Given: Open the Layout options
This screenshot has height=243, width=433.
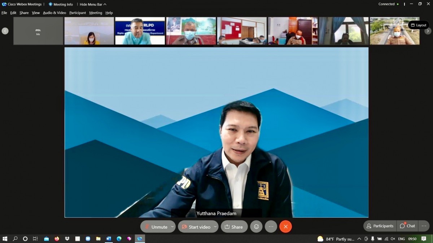Looking at the screenshot, I should pyautogui.click(x=419, y=25).
